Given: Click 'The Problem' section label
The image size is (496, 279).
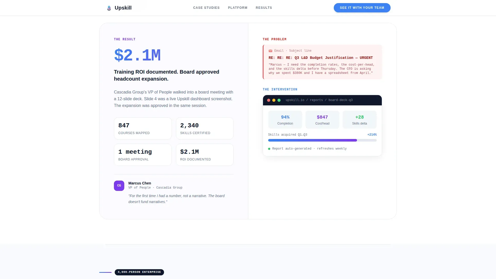Looking at the screenshot, I should (274, 39).
